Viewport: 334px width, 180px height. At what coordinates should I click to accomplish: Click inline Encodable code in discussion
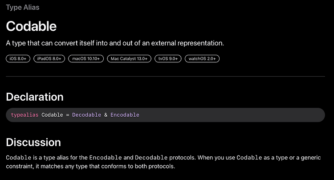tap(106, 158)
